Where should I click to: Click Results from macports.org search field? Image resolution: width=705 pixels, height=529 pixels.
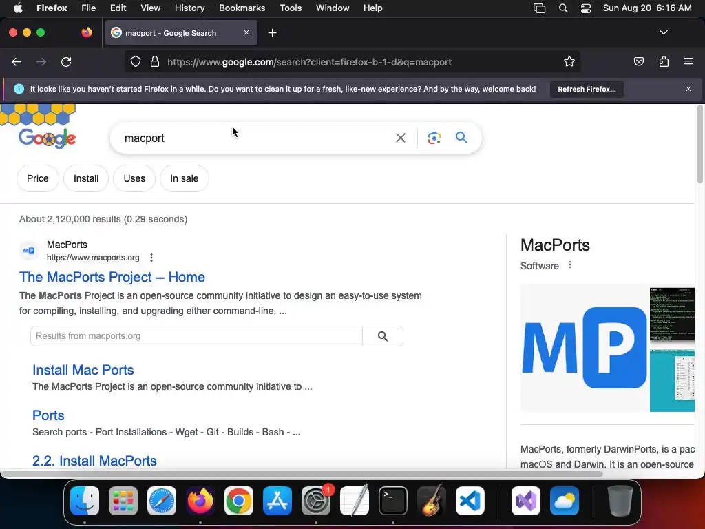point(196,336)
